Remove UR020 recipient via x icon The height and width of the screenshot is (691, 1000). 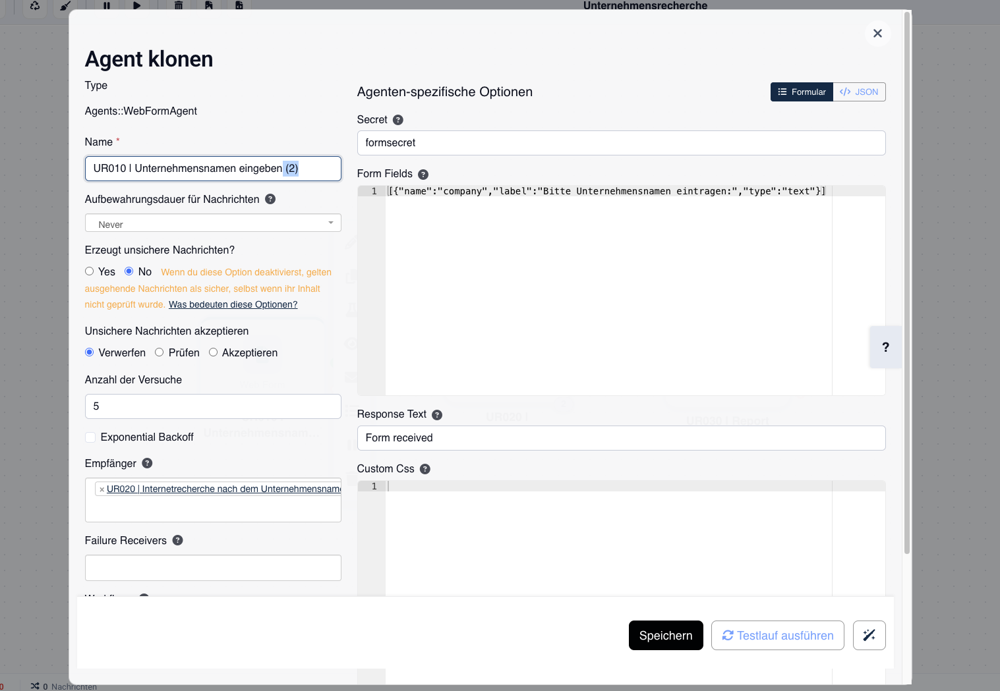click(102, 489)
